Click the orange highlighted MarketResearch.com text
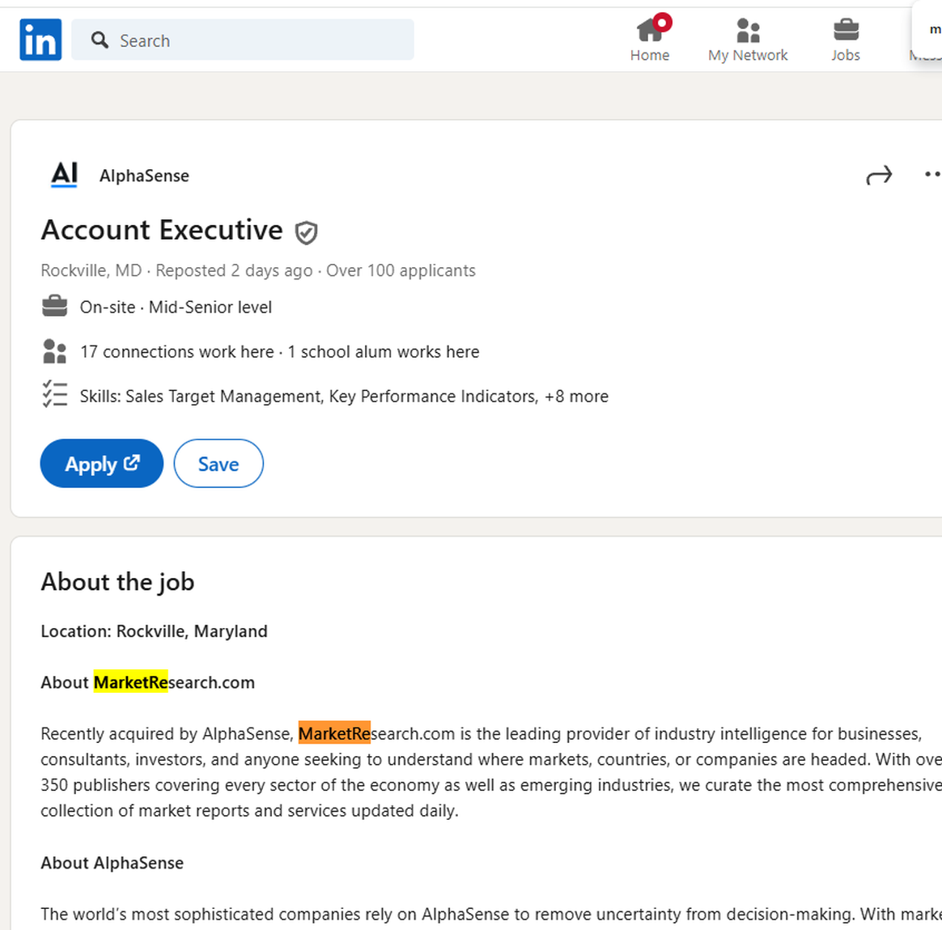Viewport: 942px width, 930px height. 334,733
